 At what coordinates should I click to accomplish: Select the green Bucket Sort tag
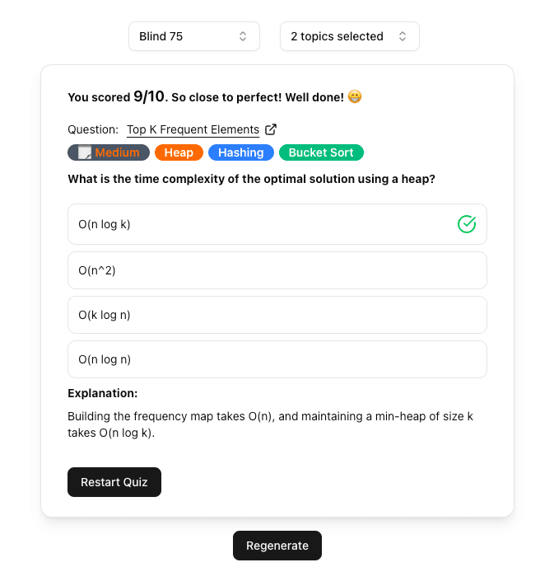pos(321,152)
